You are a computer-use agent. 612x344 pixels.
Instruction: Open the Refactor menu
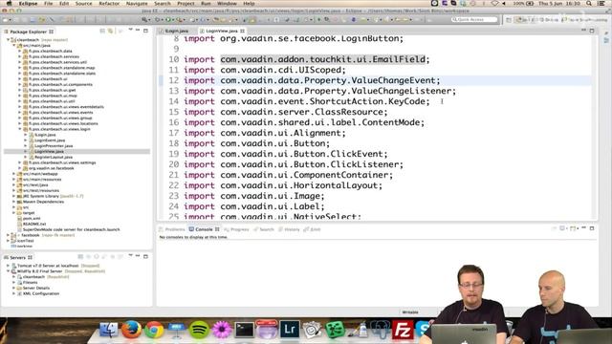pos(109,3)
